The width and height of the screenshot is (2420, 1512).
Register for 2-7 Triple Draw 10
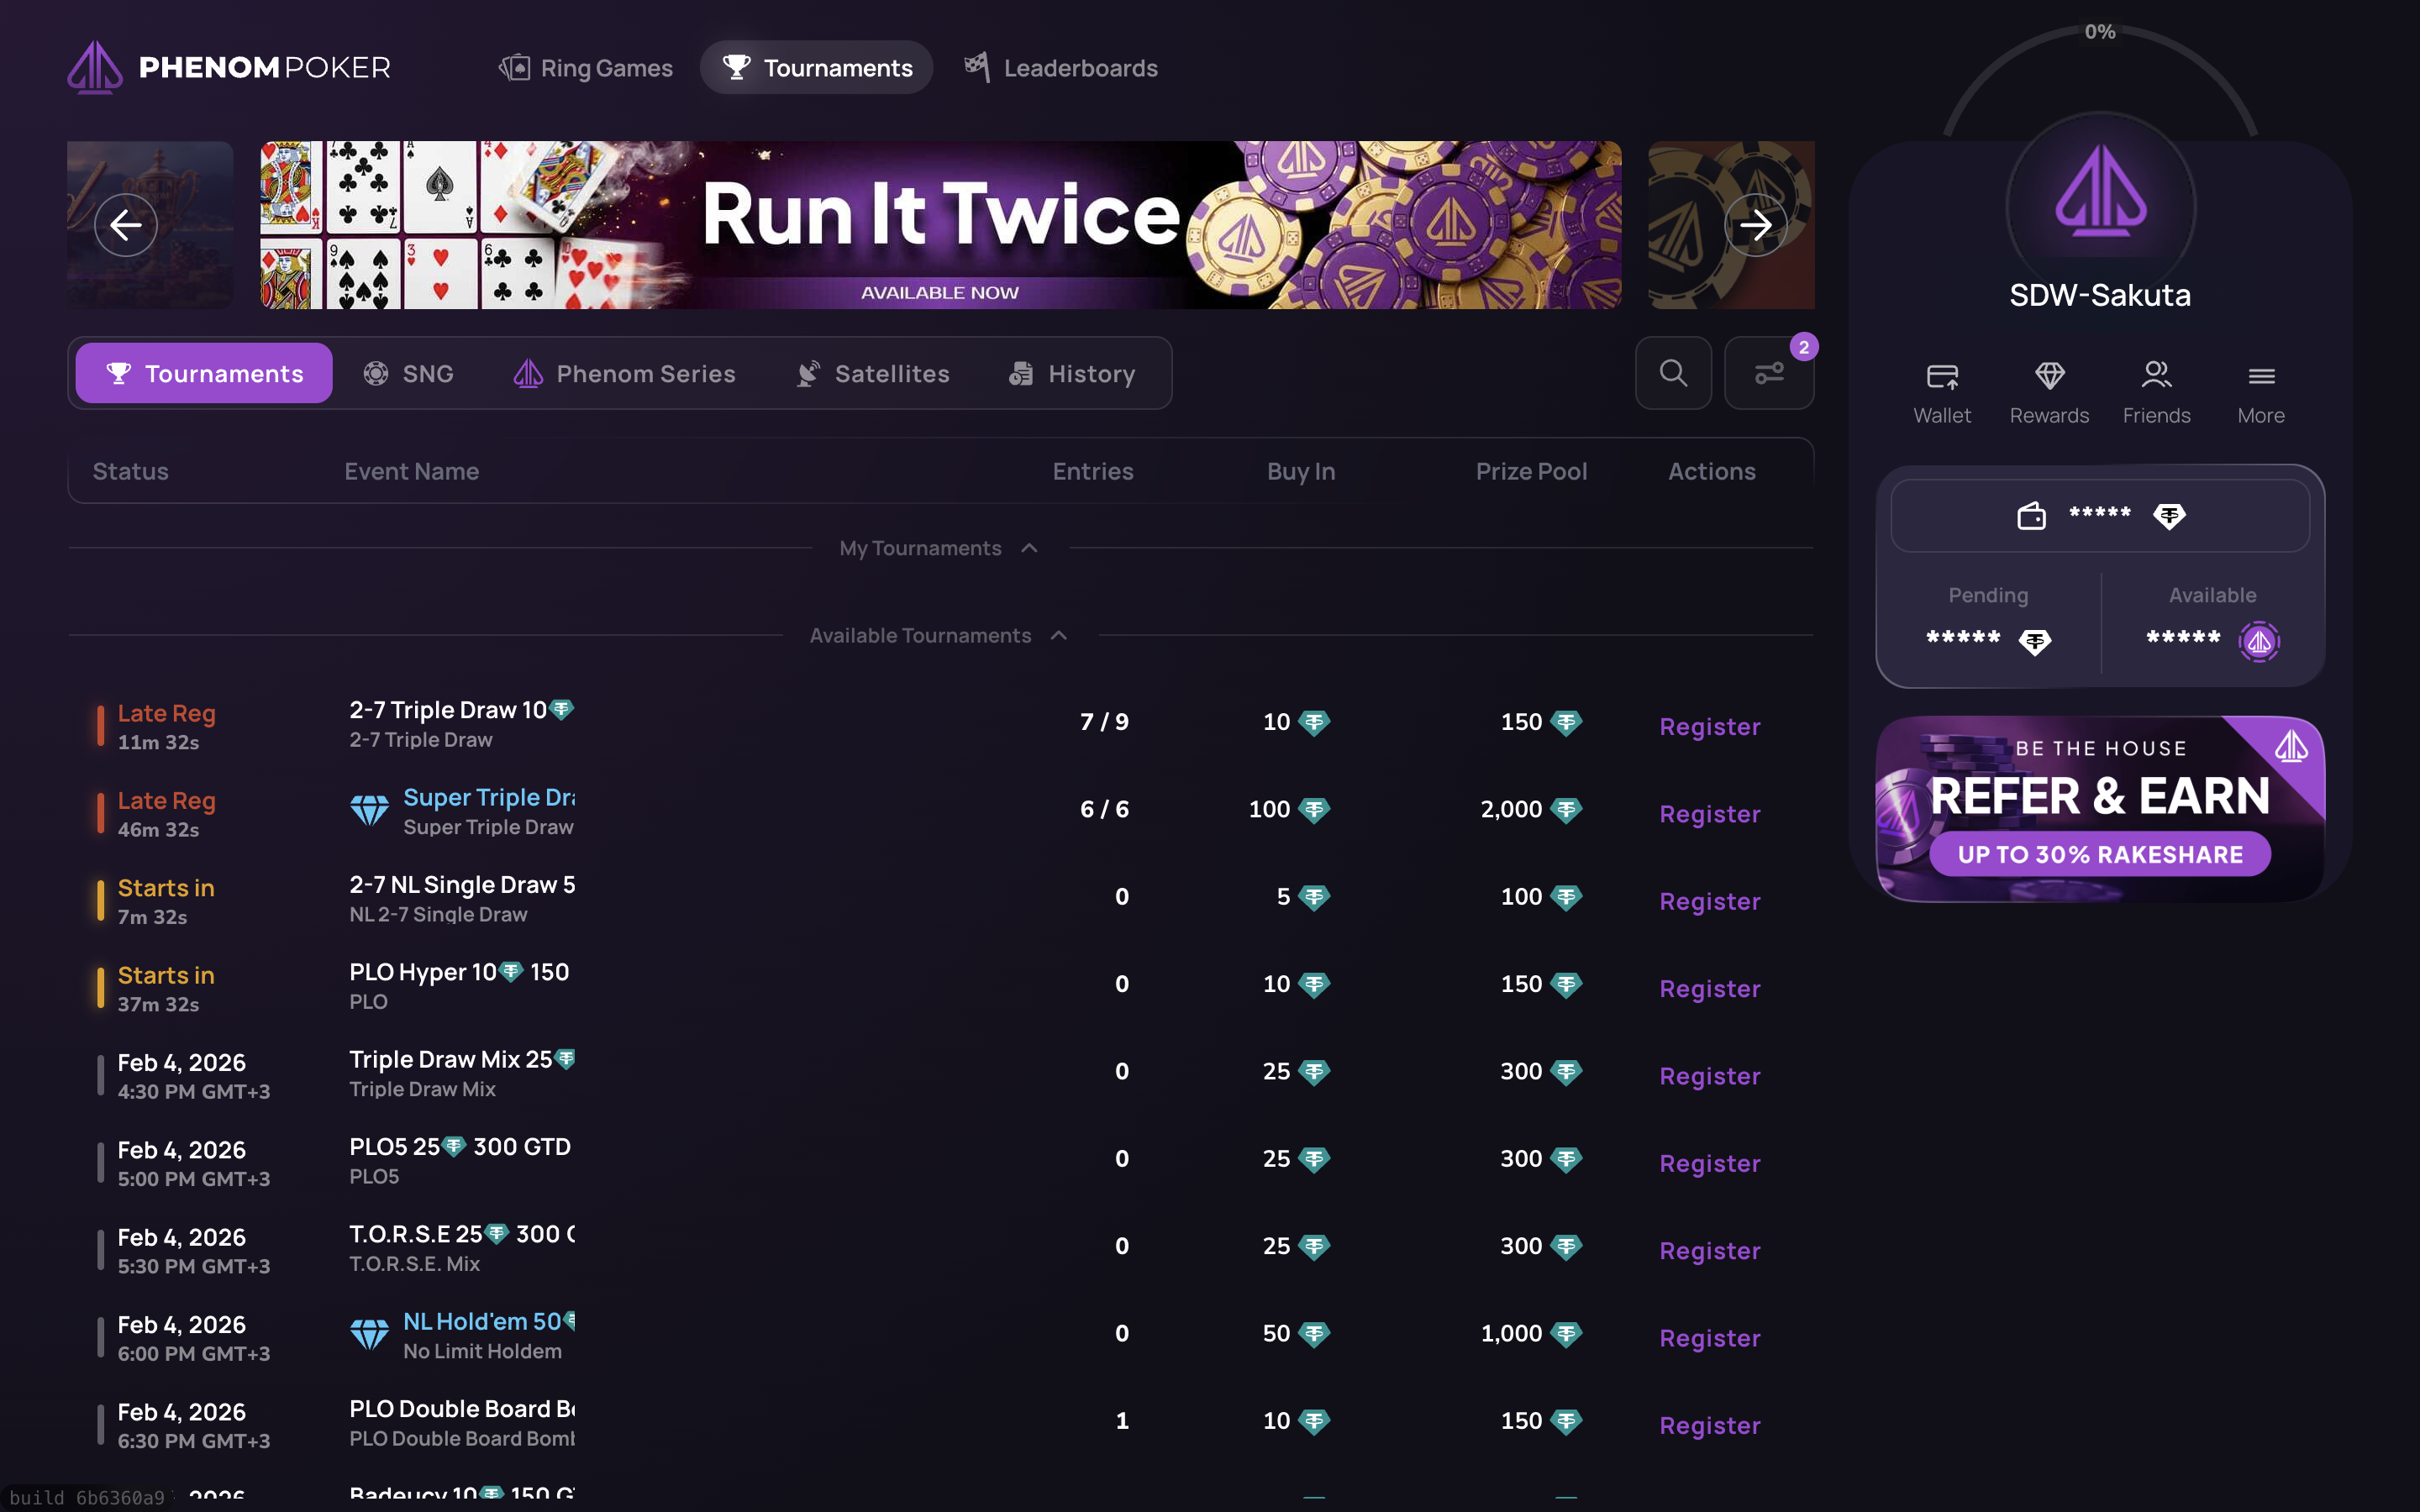tap(1709, 726)
